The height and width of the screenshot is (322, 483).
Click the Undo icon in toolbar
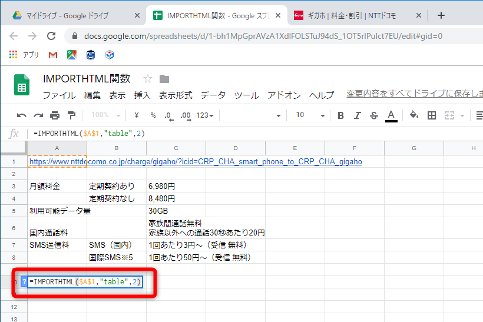[21, 115]
